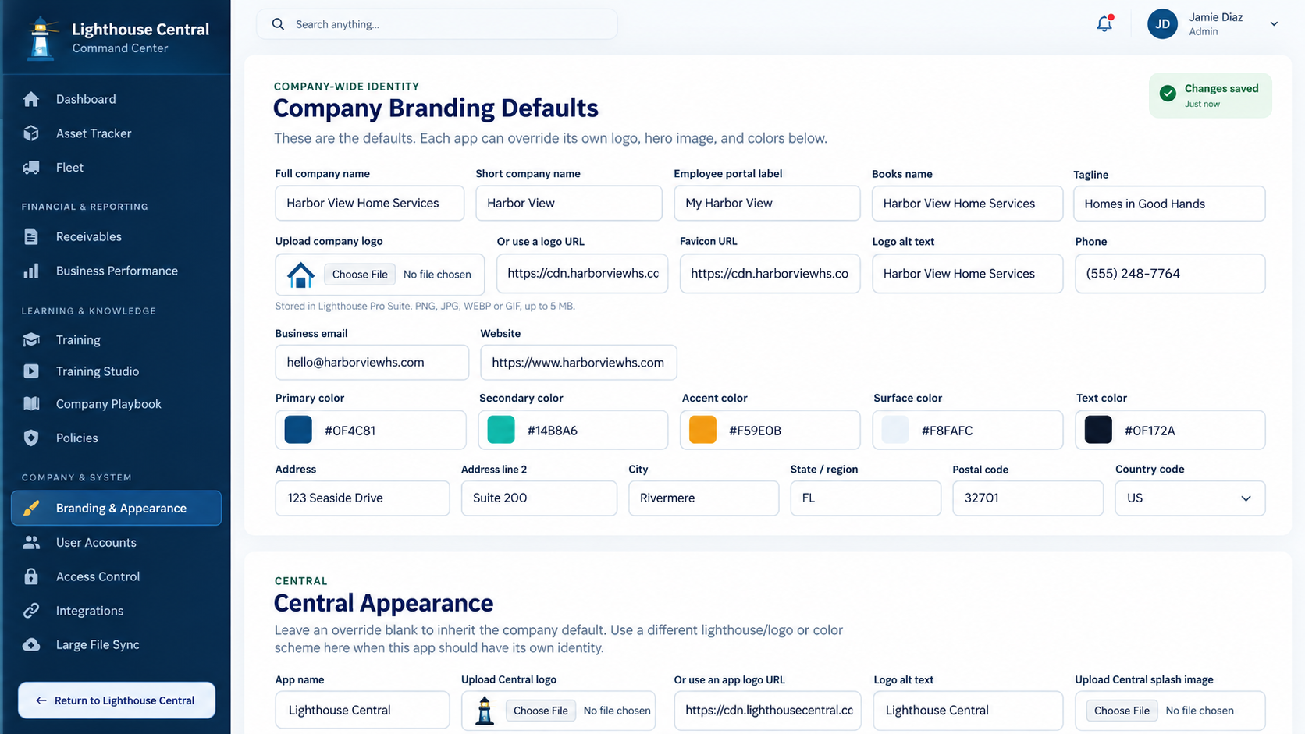Choose File for company logo upload
The width and height of the screenshot is (1305, 734).
point(360,275)
